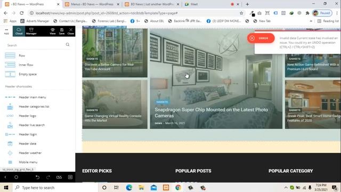Click the taskbar search box
The height and width of the screenshot is (192, 341).
point(55,187)
